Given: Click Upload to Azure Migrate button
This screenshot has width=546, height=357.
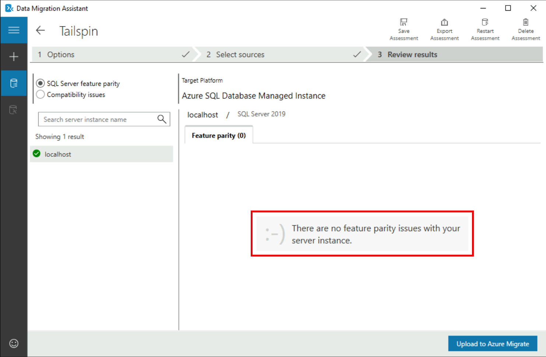Looking at the screenshot, I should 492,344.
